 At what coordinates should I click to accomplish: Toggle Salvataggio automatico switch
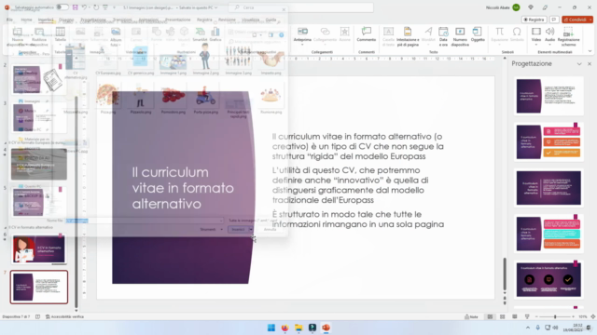[62, 7]
